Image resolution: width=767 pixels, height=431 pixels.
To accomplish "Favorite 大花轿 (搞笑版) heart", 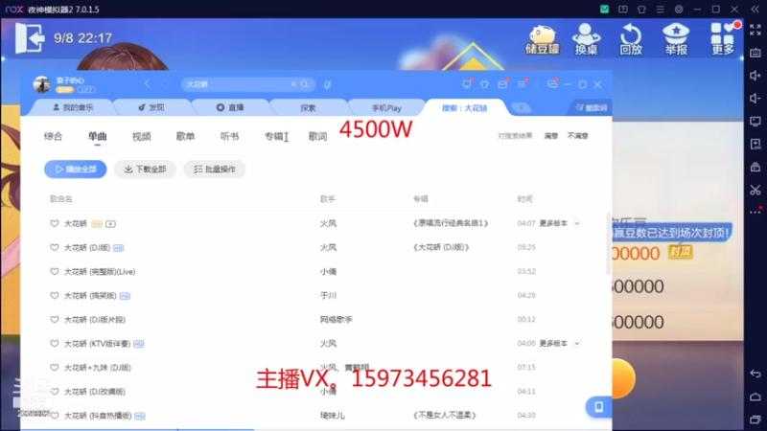I will pyautogui.click(x=55, y=295).
